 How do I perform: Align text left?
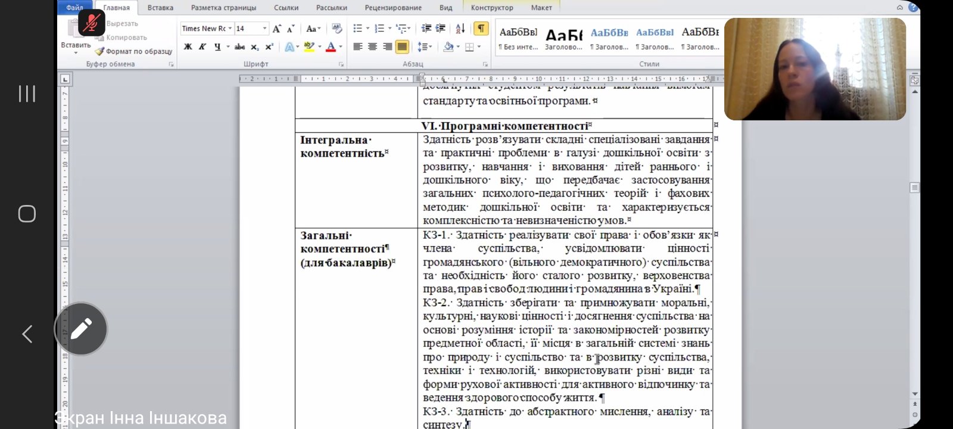357,46
